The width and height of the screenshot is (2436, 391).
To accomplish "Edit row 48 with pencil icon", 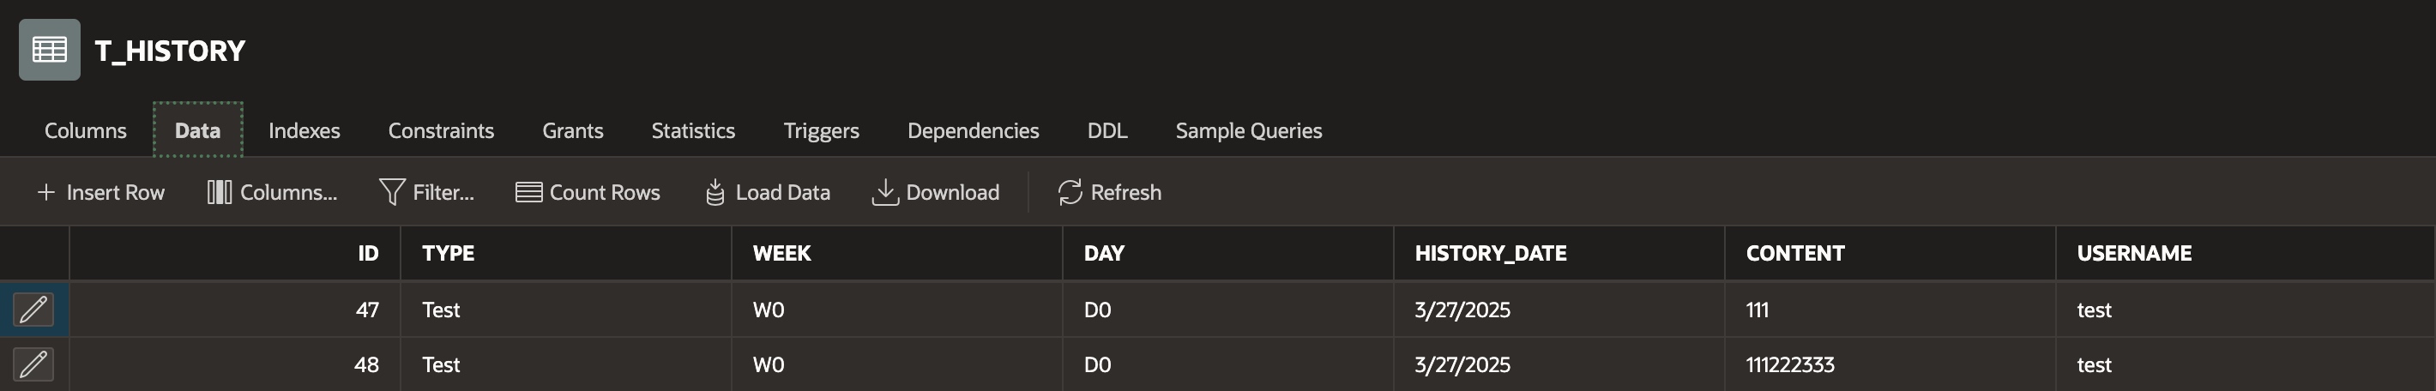I will [33, 364].
